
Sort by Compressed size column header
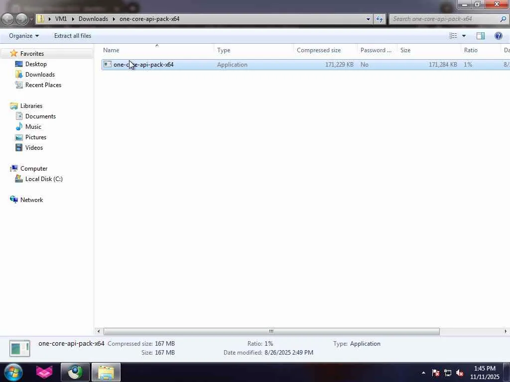point(326,50)
